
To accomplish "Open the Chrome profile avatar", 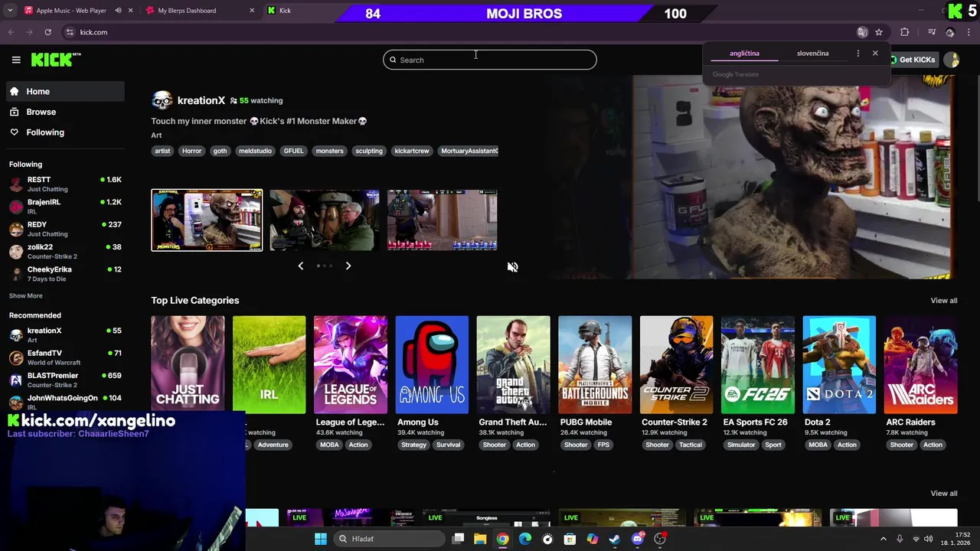I will (950, 32).
